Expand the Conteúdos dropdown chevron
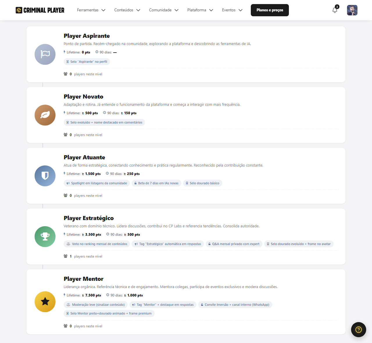Screen dimensions: 372x343 click(x=138, y=10)
